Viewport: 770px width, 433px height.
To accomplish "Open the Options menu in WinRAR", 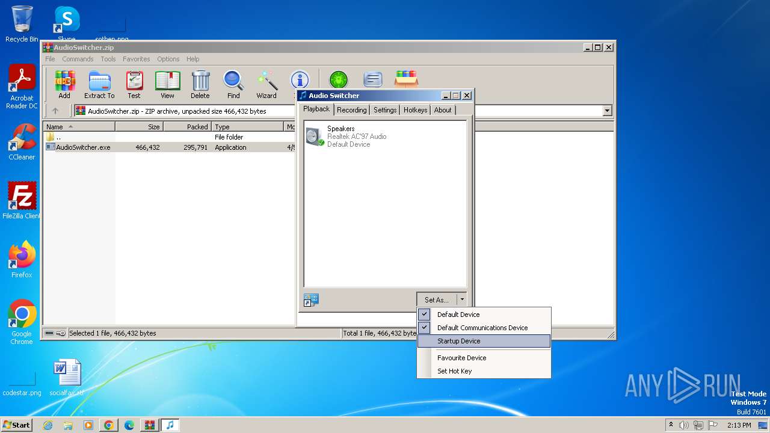I will (168, 59).
